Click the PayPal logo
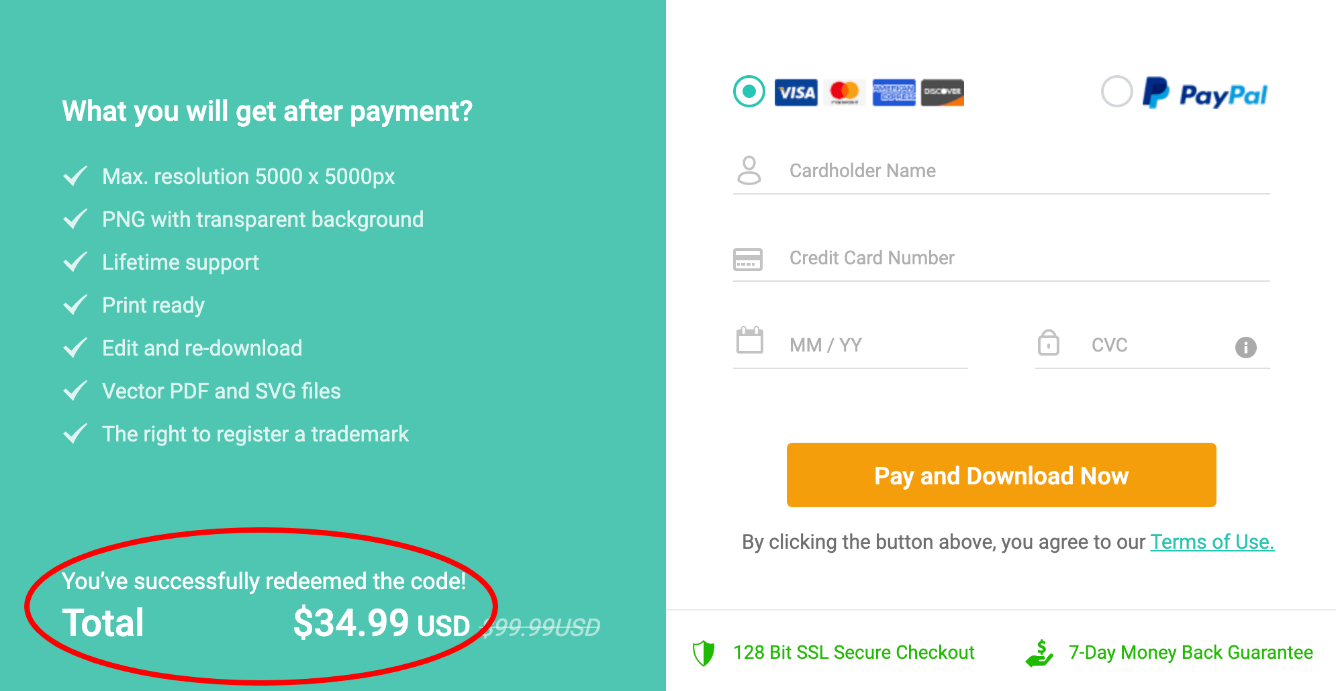The width and height of the screenshot is (1336, 691). pos(1205,94)
